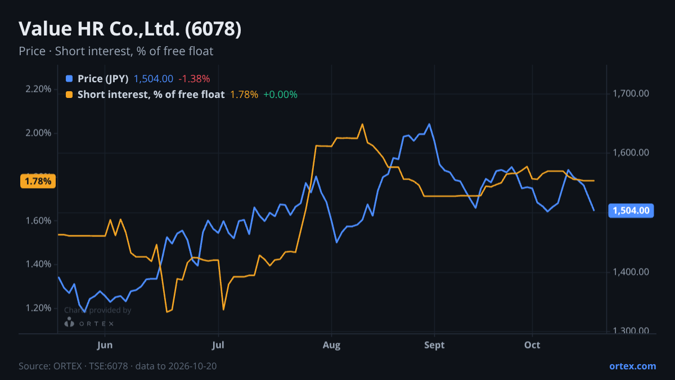Click the 1,400.00 right axis label

click(x=631, y=272)
